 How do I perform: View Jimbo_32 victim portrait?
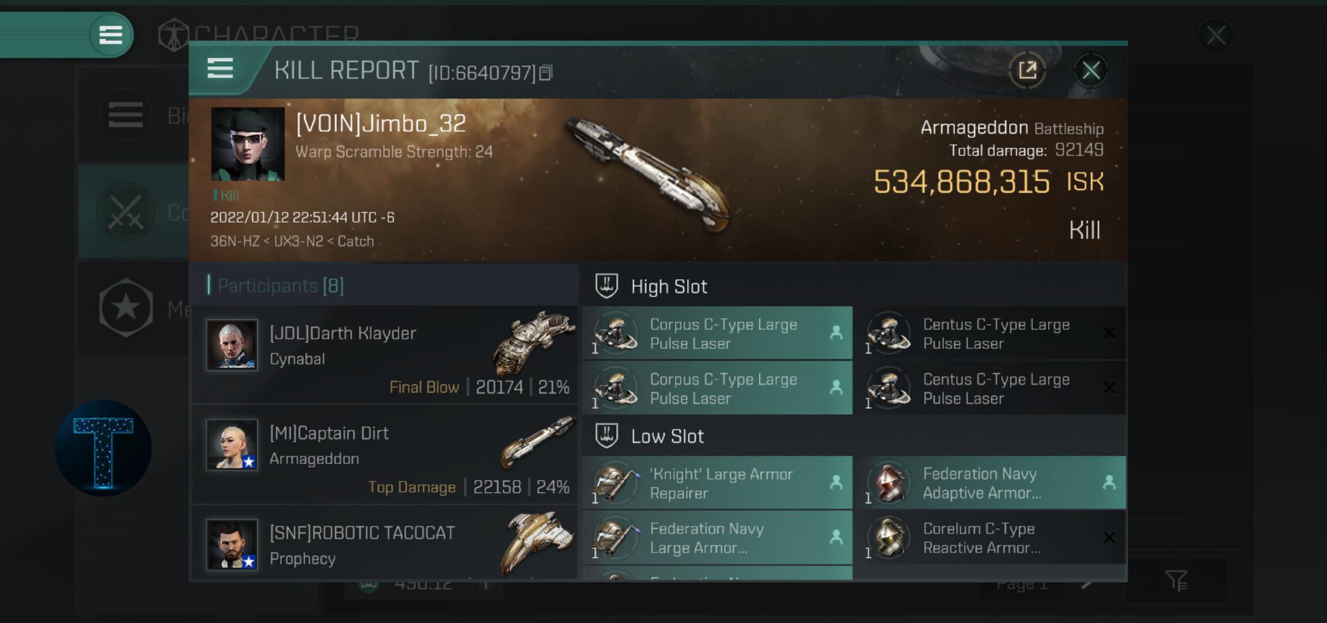tap(248, 144)
